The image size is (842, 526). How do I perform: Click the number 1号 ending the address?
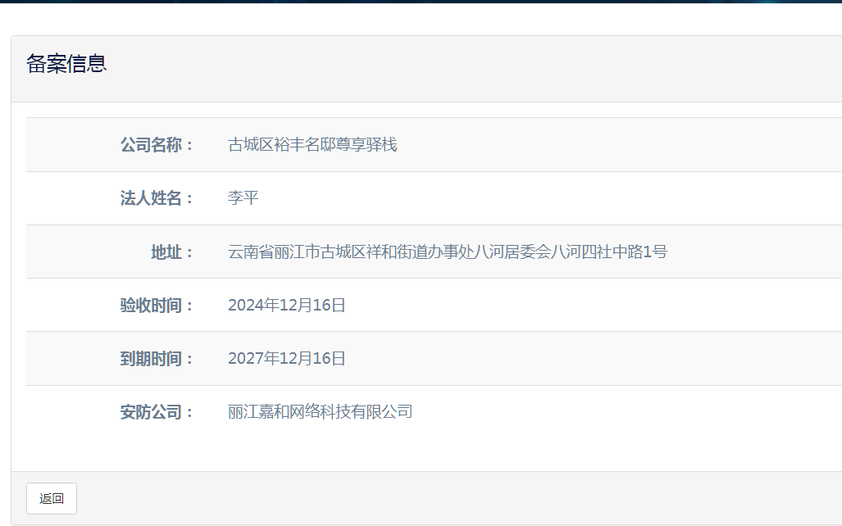tap(655, 252)
